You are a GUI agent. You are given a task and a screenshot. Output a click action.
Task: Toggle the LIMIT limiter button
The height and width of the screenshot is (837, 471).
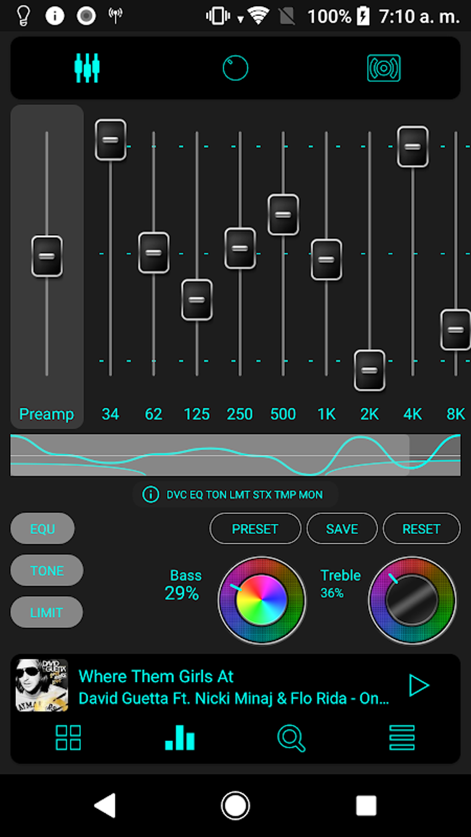(46, 613)
